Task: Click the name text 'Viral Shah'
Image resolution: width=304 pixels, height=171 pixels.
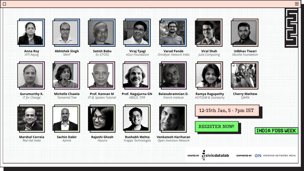Action: (209, 51)
